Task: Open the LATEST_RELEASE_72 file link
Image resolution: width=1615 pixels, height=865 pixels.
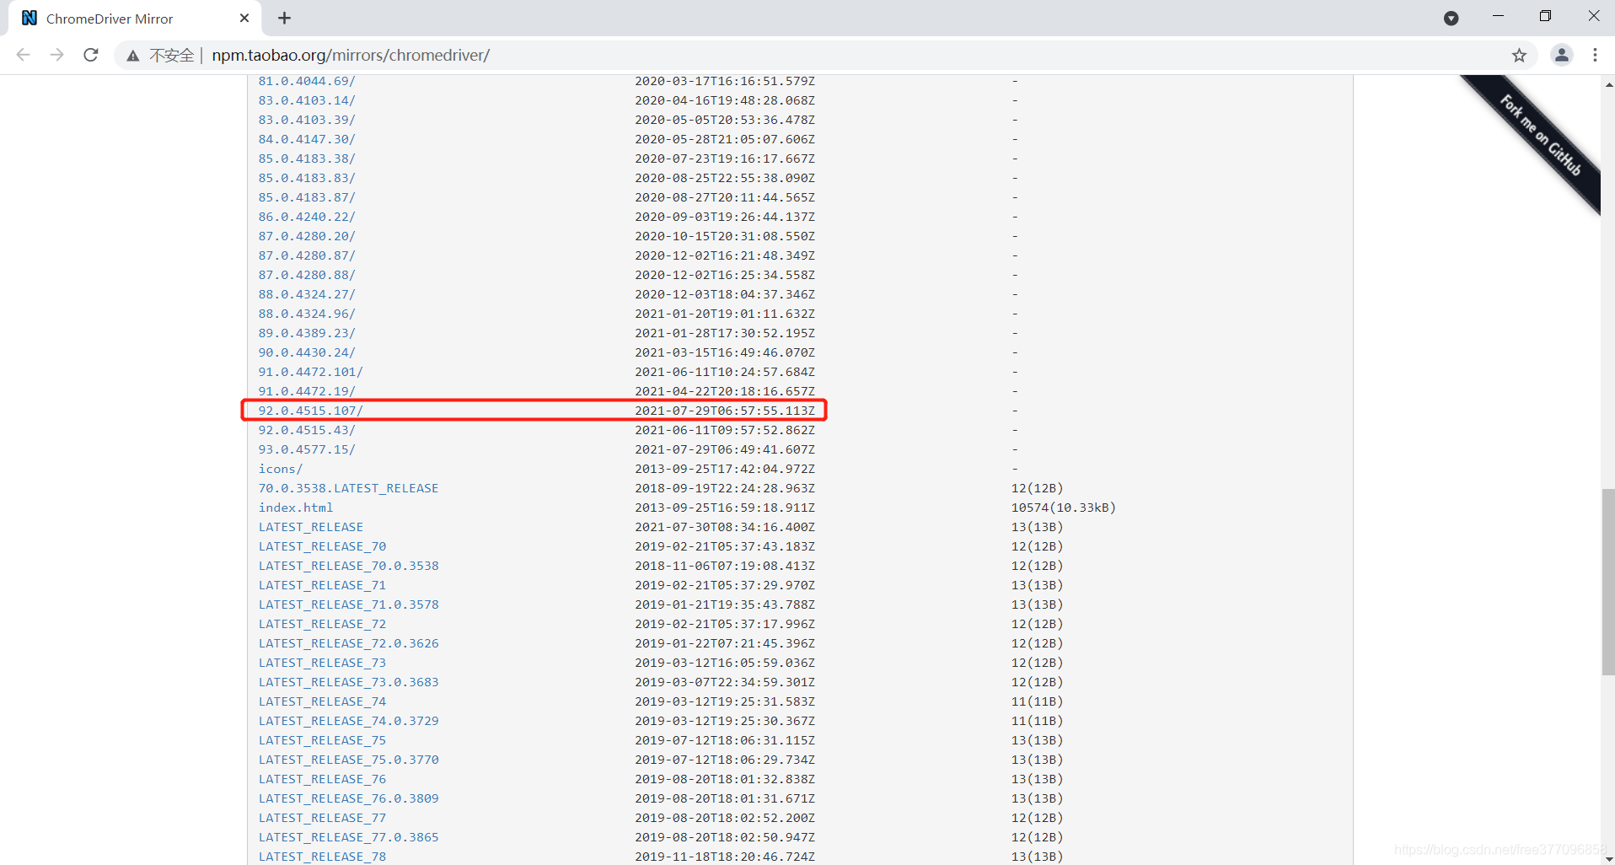Action: point(322,624)
